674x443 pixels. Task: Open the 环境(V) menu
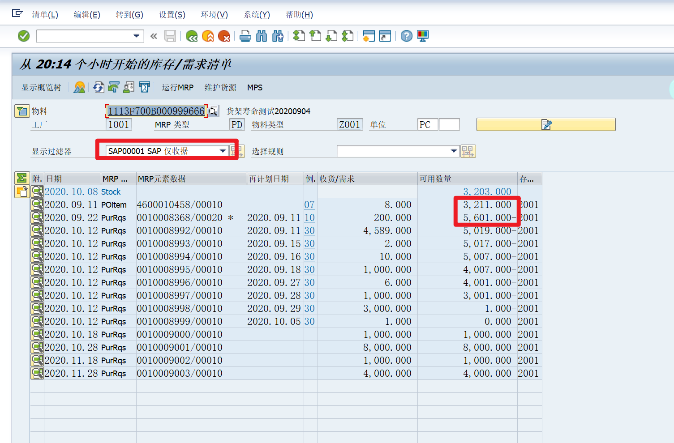click(x=214, y=14)
